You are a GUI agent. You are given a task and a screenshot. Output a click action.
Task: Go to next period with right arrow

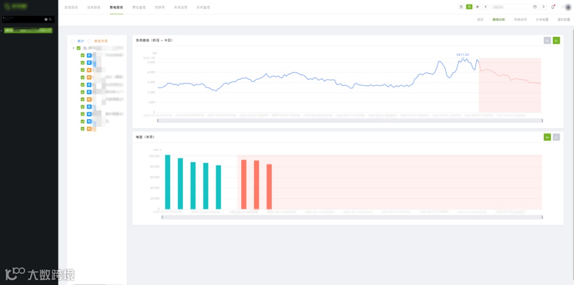543,7
